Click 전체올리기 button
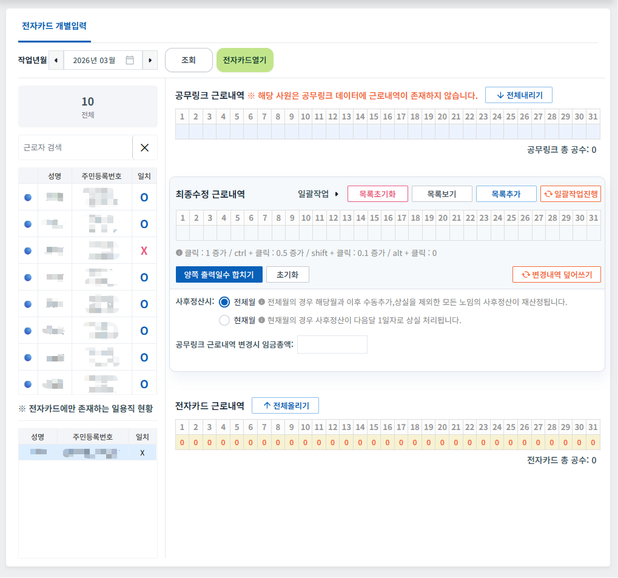The height and width of the screenshot is (578, 618). [286, 405]
